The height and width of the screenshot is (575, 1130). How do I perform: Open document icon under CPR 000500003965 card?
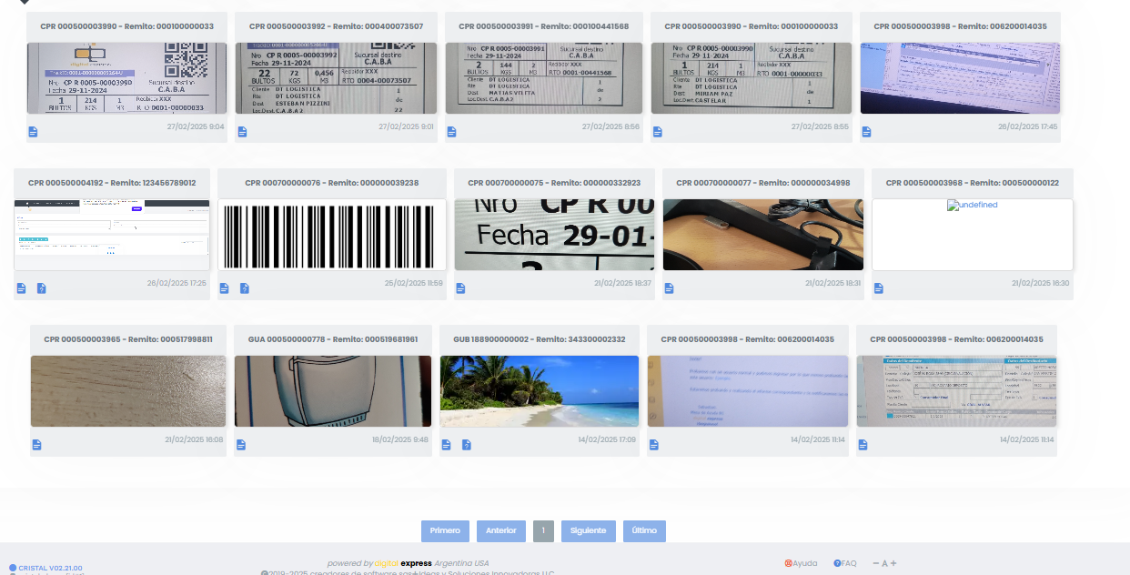tap(37, 445)
